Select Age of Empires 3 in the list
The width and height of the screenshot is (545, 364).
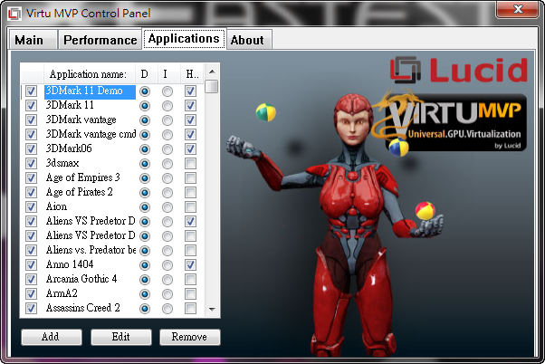[82, 177]
